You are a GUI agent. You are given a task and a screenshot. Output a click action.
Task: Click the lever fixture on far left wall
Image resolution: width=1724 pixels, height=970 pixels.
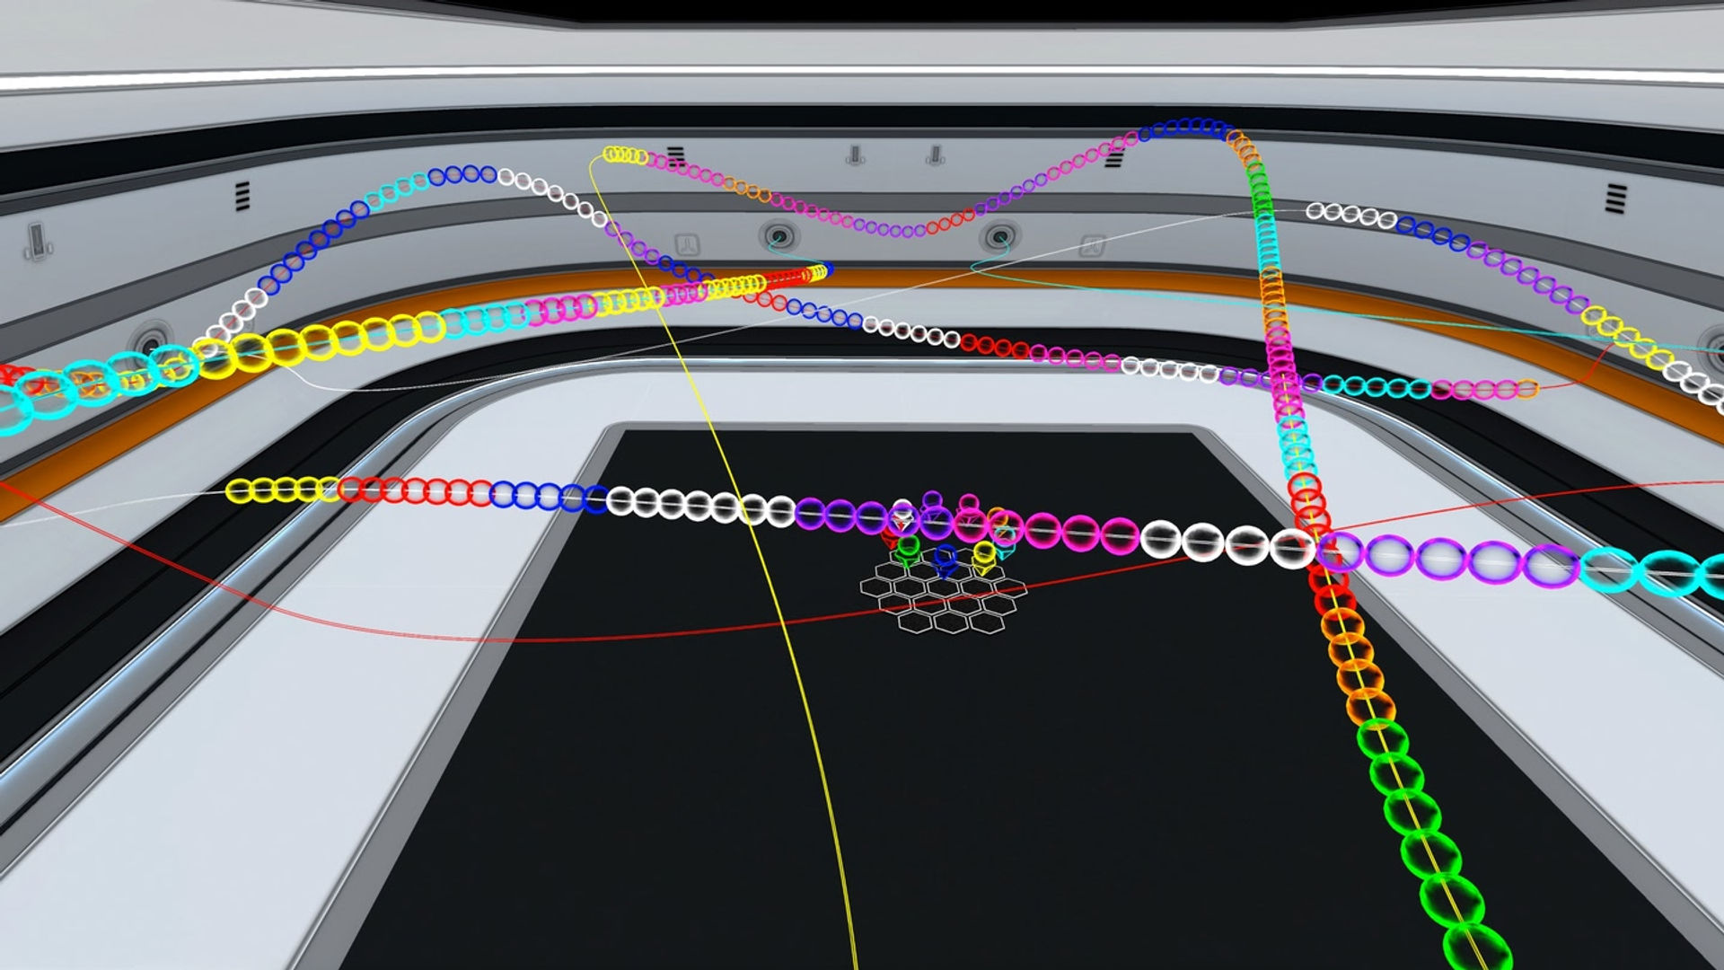37,242
